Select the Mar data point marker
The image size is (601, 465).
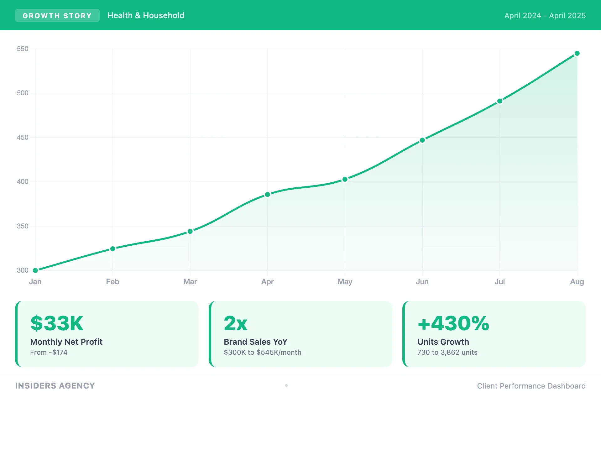pos(190,232)
